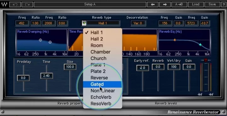This screenshot has width=227, height=116.
Task: Open help with the question mark icon
Action: [x=224, y=4]
